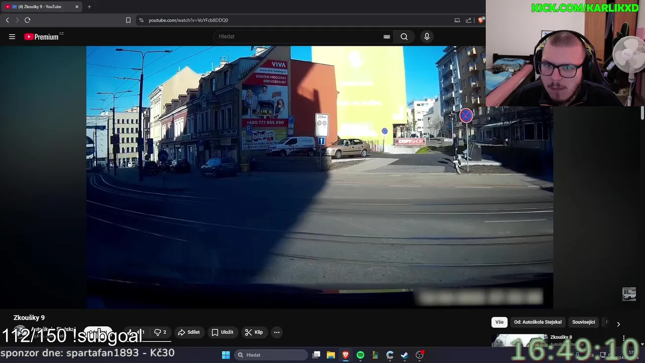645x363 pixels.
Task: Open the Brave Shields lion icon
Action: coord(481,20)
